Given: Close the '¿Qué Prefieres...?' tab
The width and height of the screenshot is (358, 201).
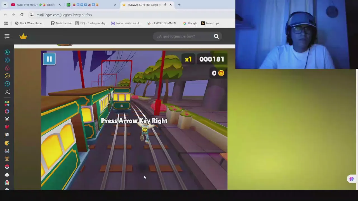Looking at the screenshot, I should [x=60, y=5].
